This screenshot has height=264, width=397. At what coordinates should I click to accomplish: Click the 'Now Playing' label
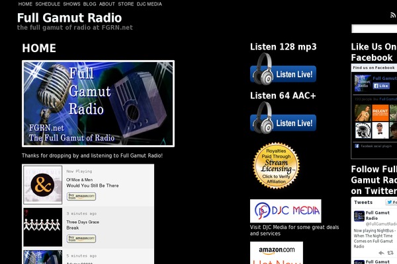[79, 172]
